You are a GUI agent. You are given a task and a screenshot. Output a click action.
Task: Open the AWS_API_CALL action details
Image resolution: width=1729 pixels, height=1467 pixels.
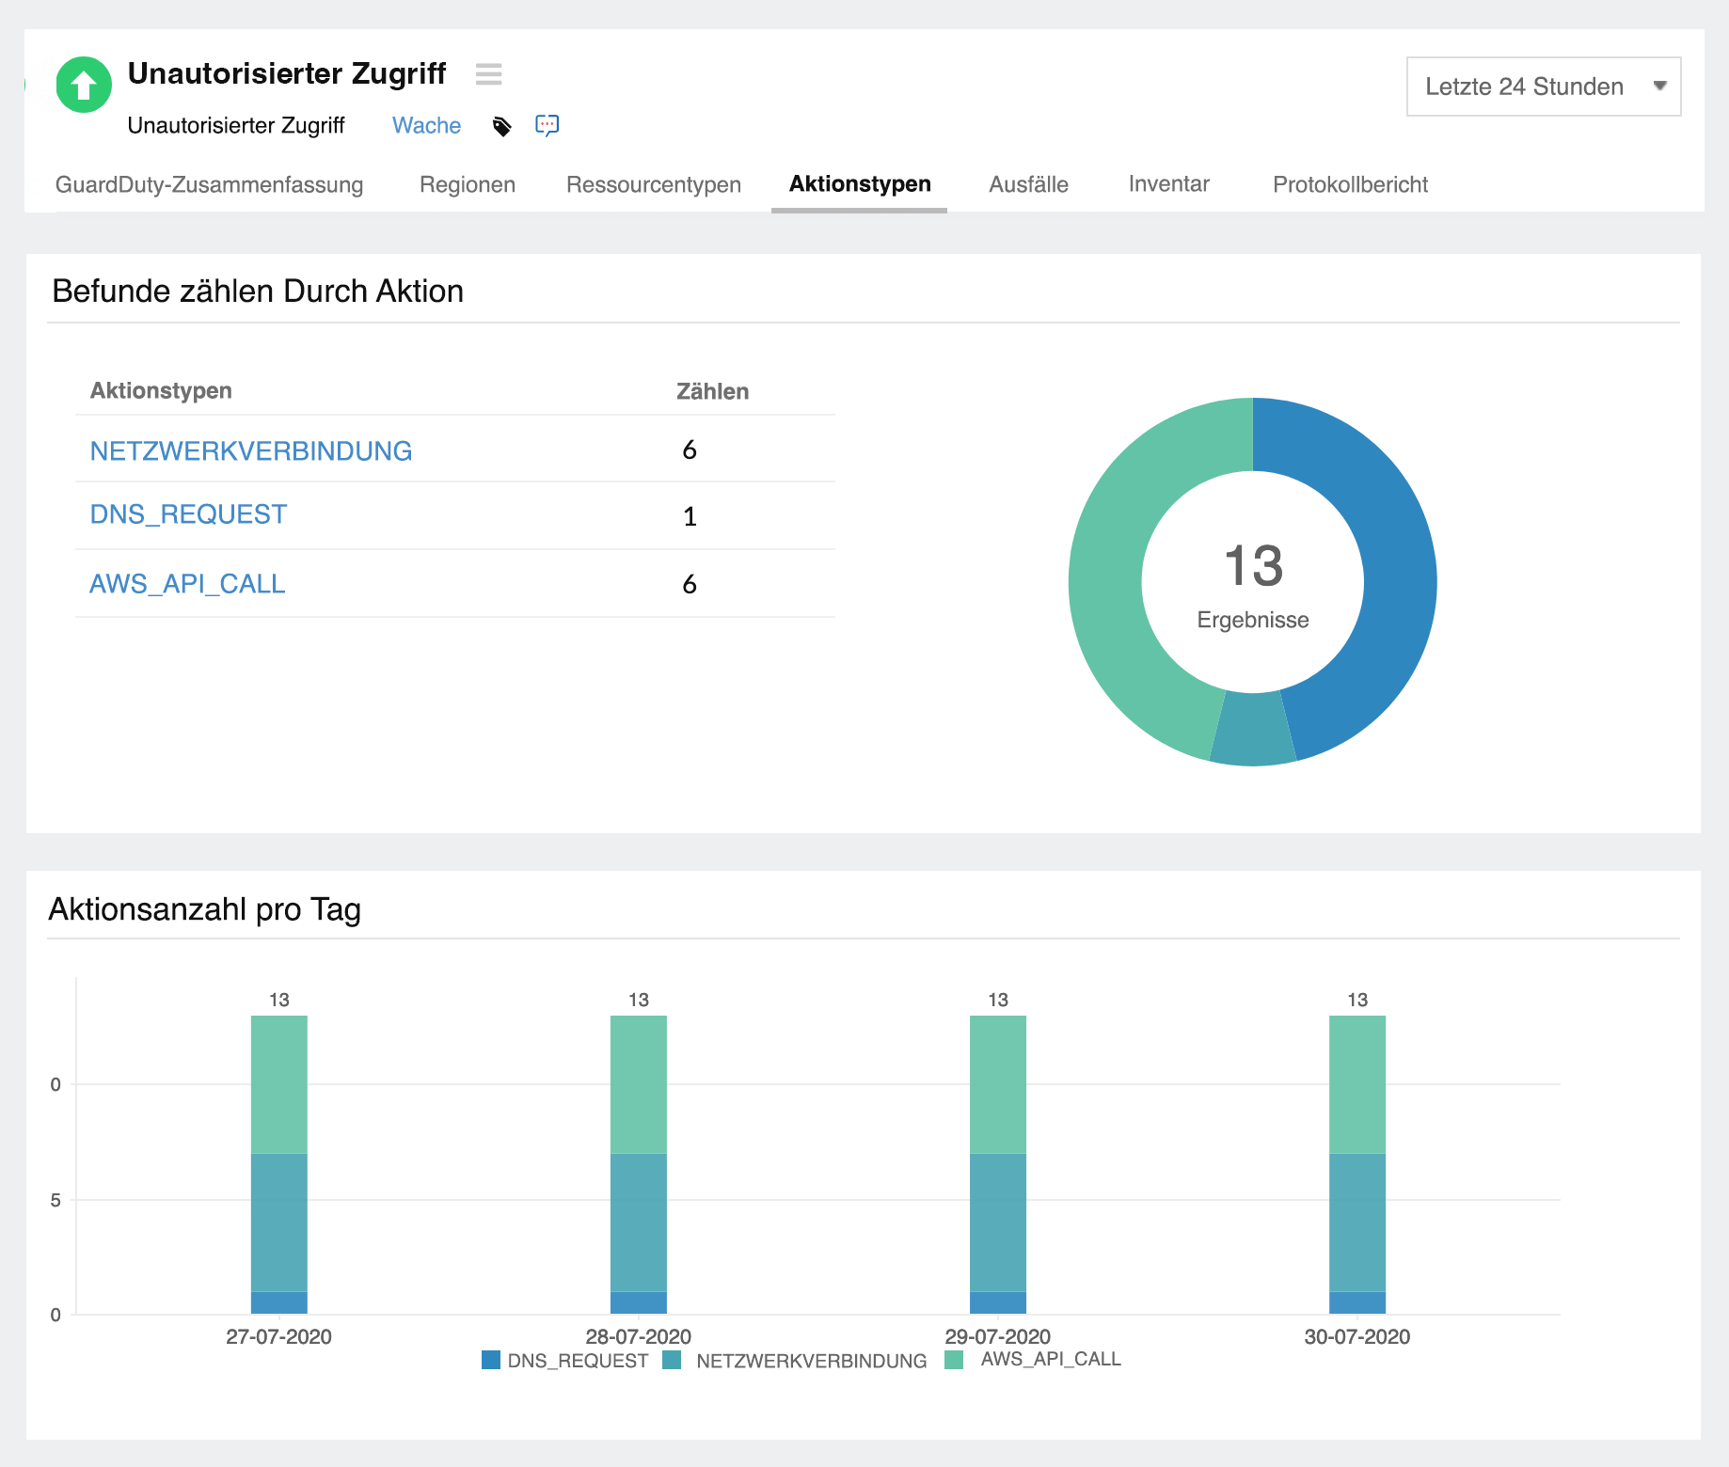186,583
